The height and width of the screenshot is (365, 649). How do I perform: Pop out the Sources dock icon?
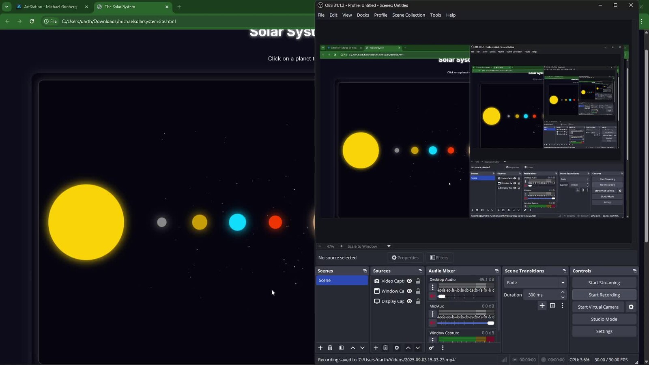tap(421, 271)
